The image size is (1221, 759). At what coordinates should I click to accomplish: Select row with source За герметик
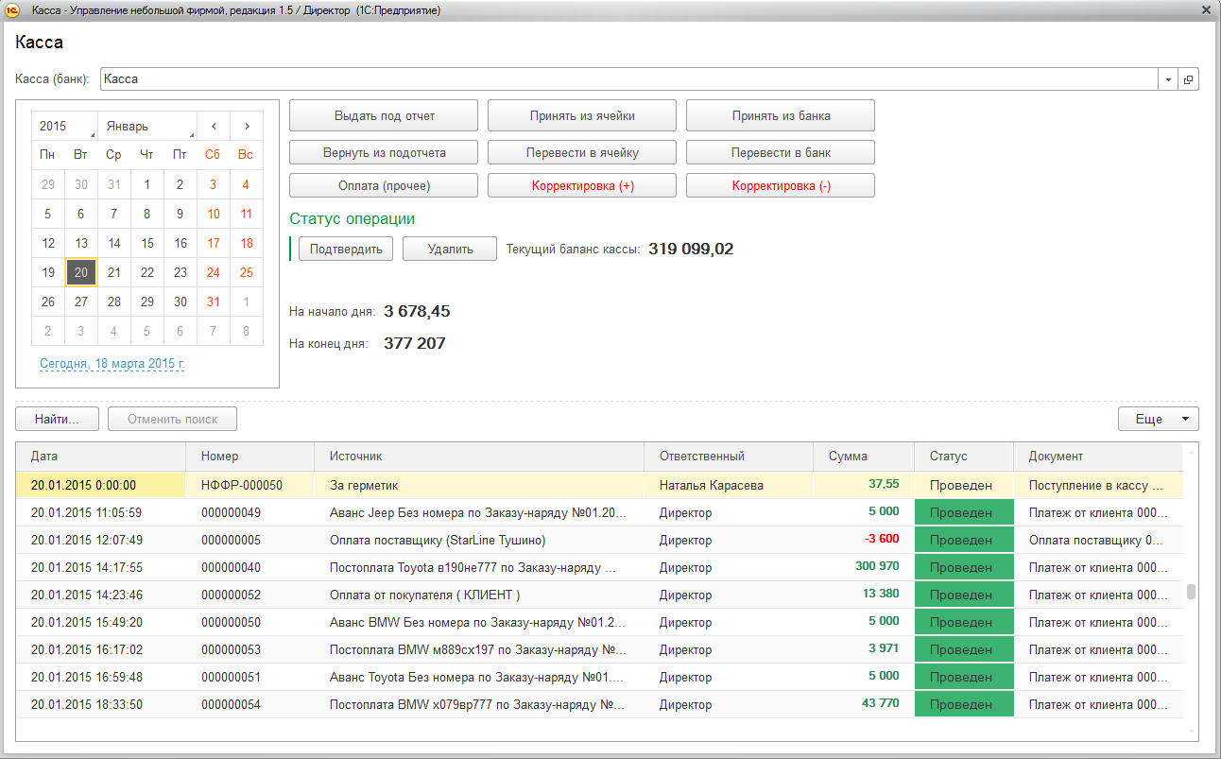(599, 485)
